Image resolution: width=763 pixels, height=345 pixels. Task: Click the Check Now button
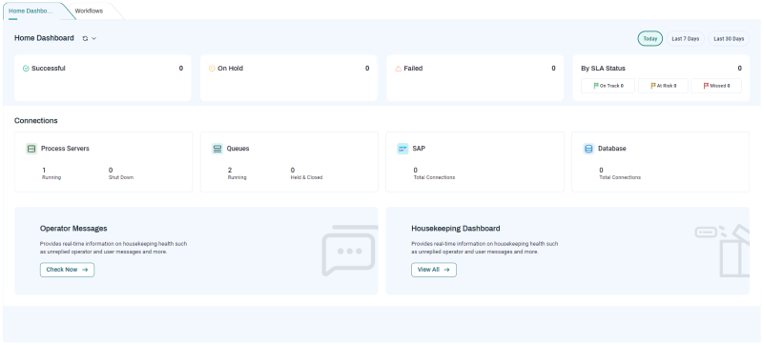pos(67,270)
